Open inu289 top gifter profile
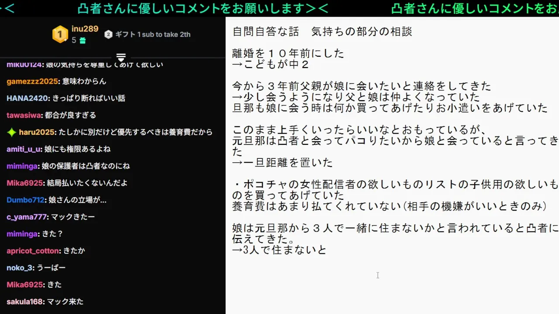559x314 pixels. tap(85, 29)
